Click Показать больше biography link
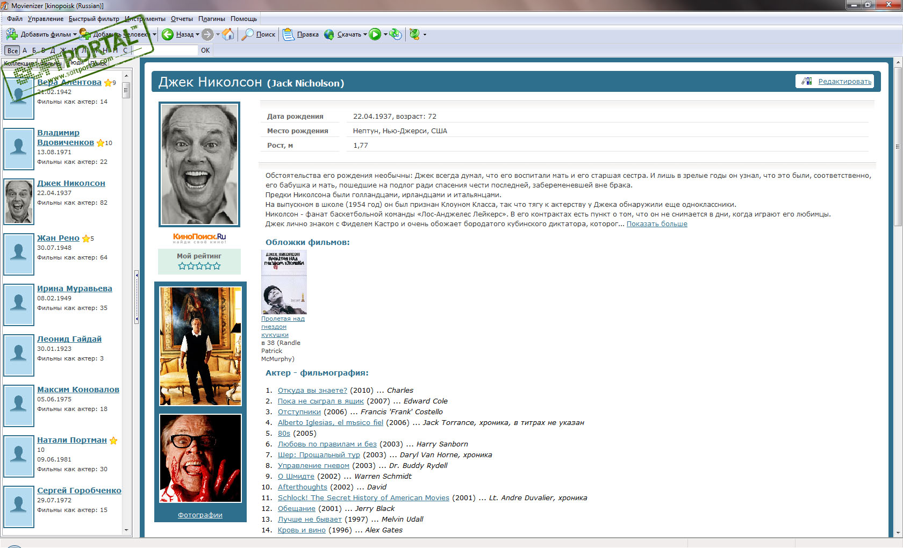This screenshot has height=548, width=903. [657, 224]
